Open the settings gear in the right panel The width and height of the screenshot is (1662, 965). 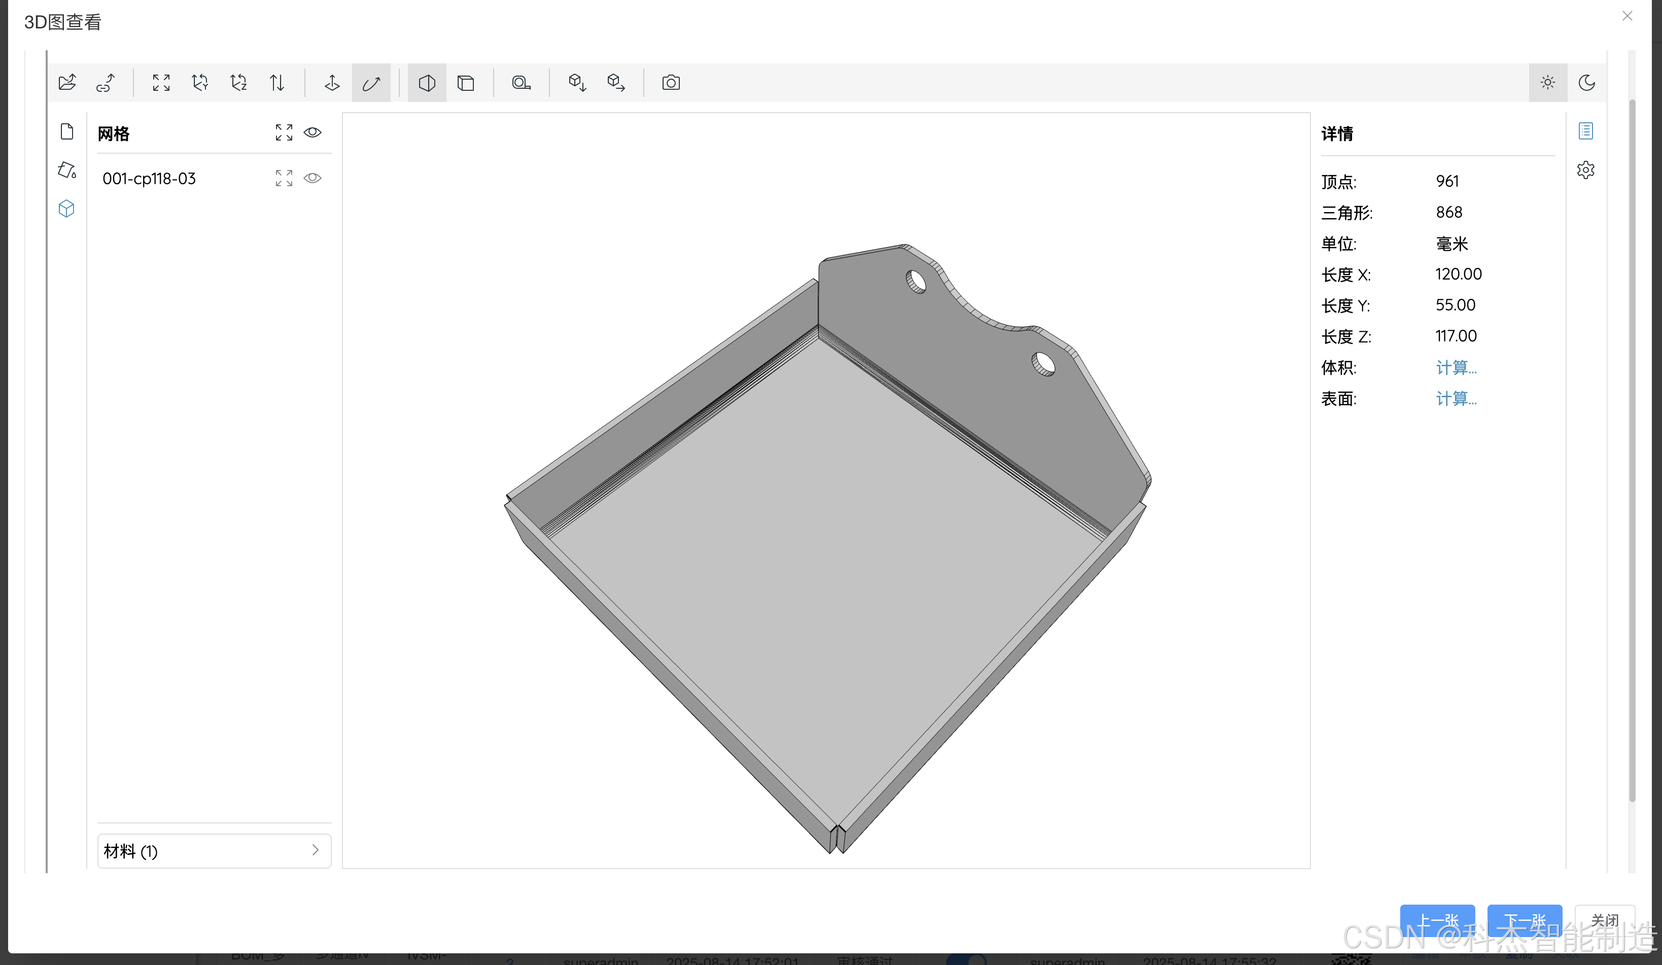tap(1585, 169)
